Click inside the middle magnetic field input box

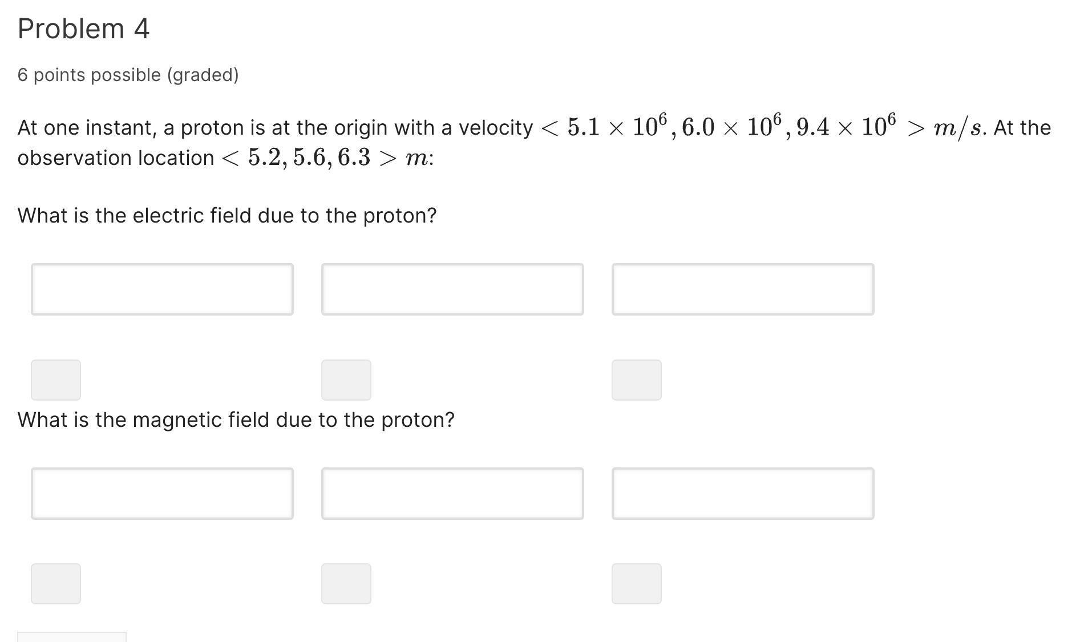click(452, 493)
